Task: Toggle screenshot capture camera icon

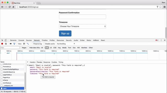Action: click(x=11, y=44)
